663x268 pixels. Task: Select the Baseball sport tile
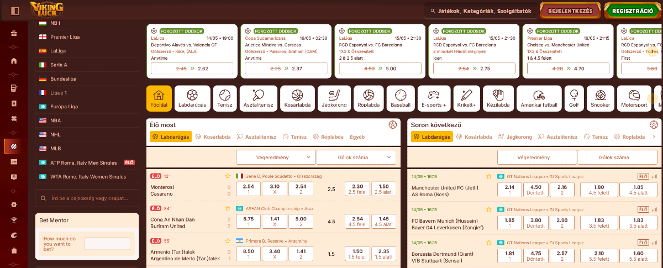click(401, 98)
